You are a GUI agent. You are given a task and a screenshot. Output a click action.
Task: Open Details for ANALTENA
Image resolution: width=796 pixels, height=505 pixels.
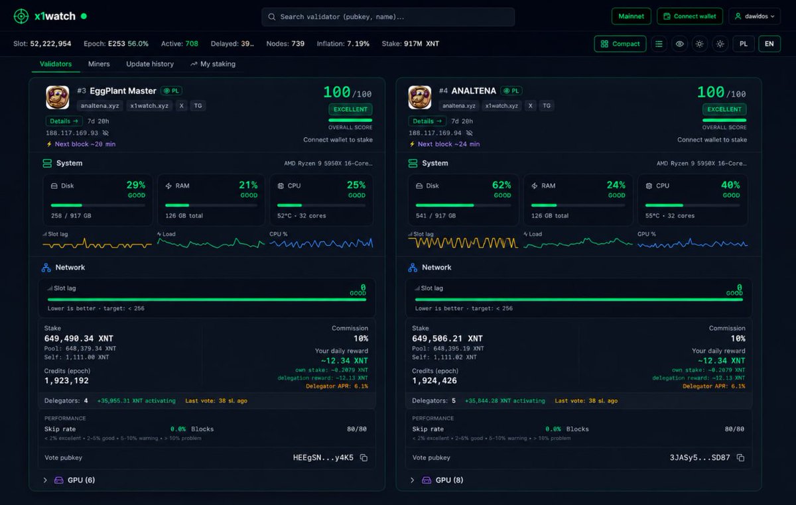[x=427, y=121]
